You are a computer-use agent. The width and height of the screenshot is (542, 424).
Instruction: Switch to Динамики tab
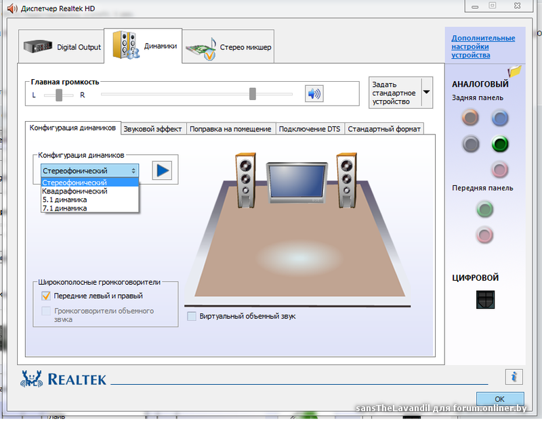coord(143,45)
